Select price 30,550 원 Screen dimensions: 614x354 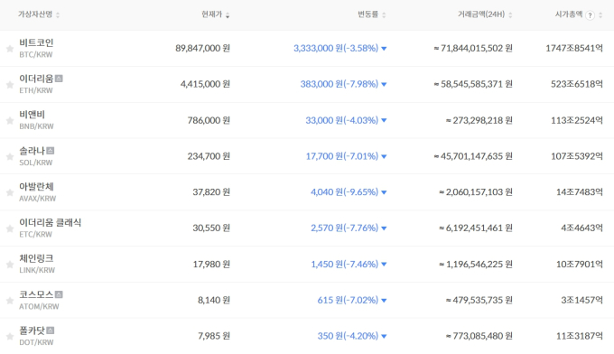211,228
